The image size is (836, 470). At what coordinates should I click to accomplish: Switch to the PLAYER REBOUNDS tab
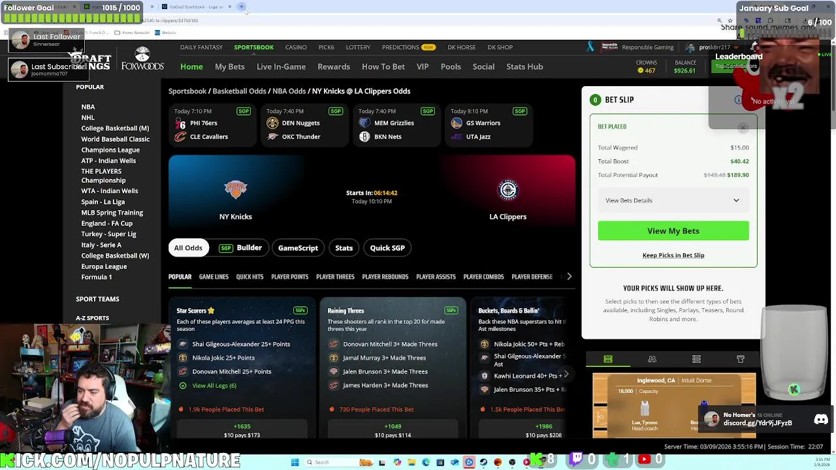(385, 277)
